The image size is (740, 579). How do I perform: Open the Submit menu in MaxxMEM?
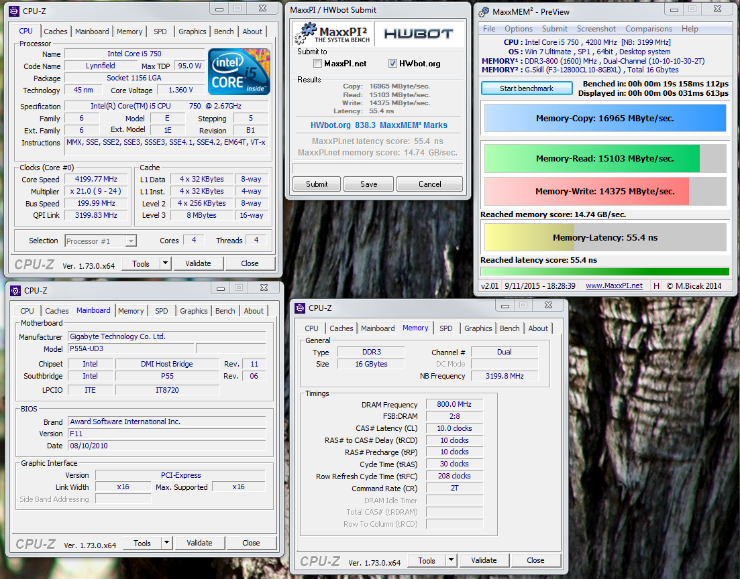555,29
